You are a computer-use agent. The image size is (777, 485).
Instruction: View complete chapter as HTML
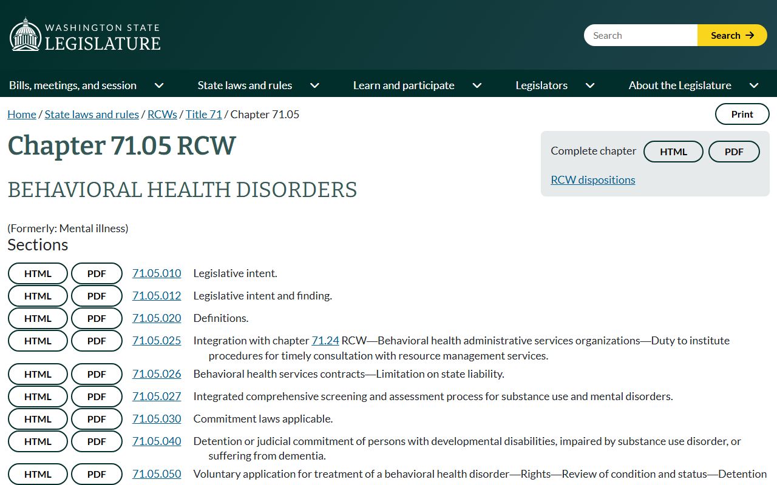click(x=673, y=152)
